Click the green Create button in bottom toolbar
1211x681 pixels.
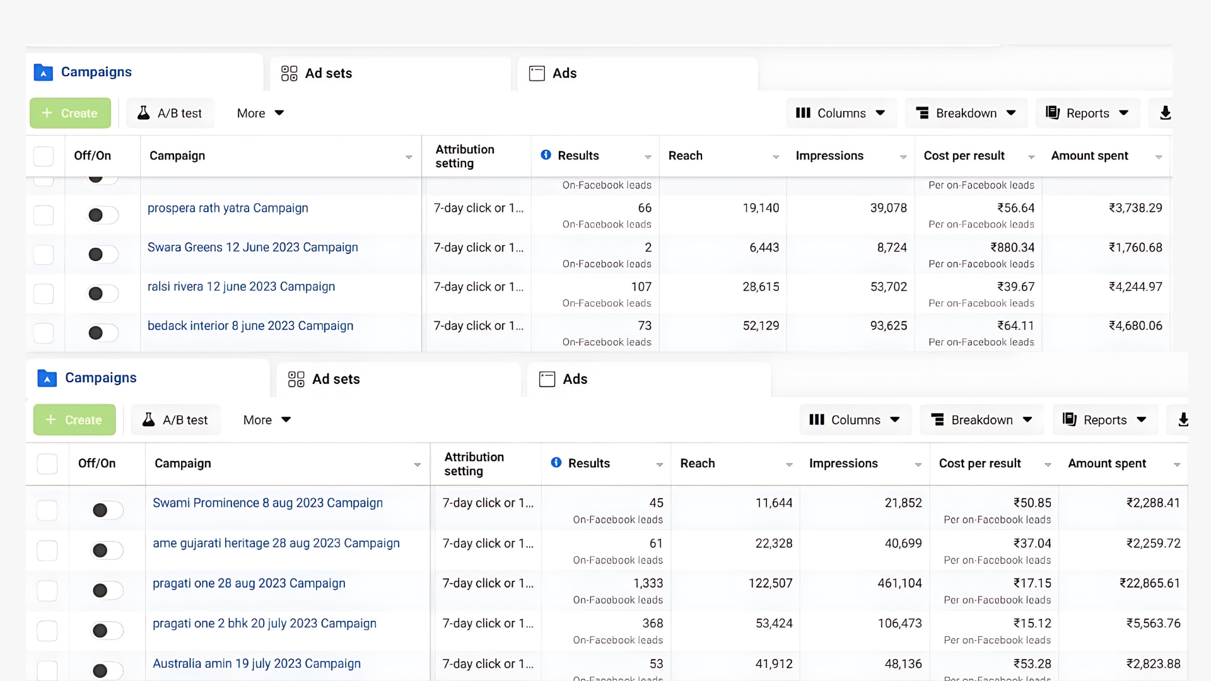(74, 420)
